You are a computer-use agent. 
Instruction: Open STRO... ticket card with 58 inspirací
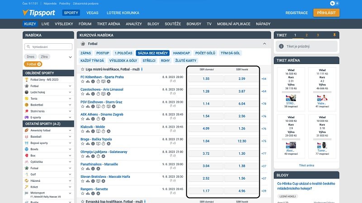pos(291,89)
